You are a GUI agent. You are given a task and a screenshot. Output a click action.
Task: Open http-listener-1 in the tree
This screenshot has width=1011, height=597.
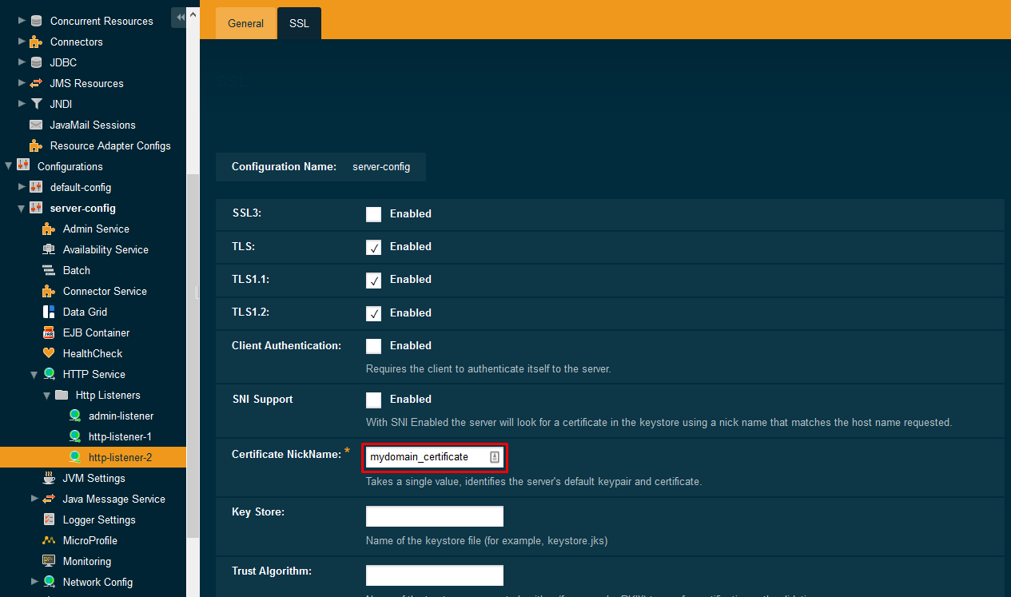click(120, 436)
